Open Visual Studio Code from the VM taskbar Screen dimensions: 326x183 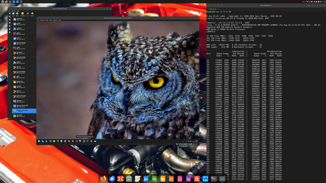coord(76,141)
